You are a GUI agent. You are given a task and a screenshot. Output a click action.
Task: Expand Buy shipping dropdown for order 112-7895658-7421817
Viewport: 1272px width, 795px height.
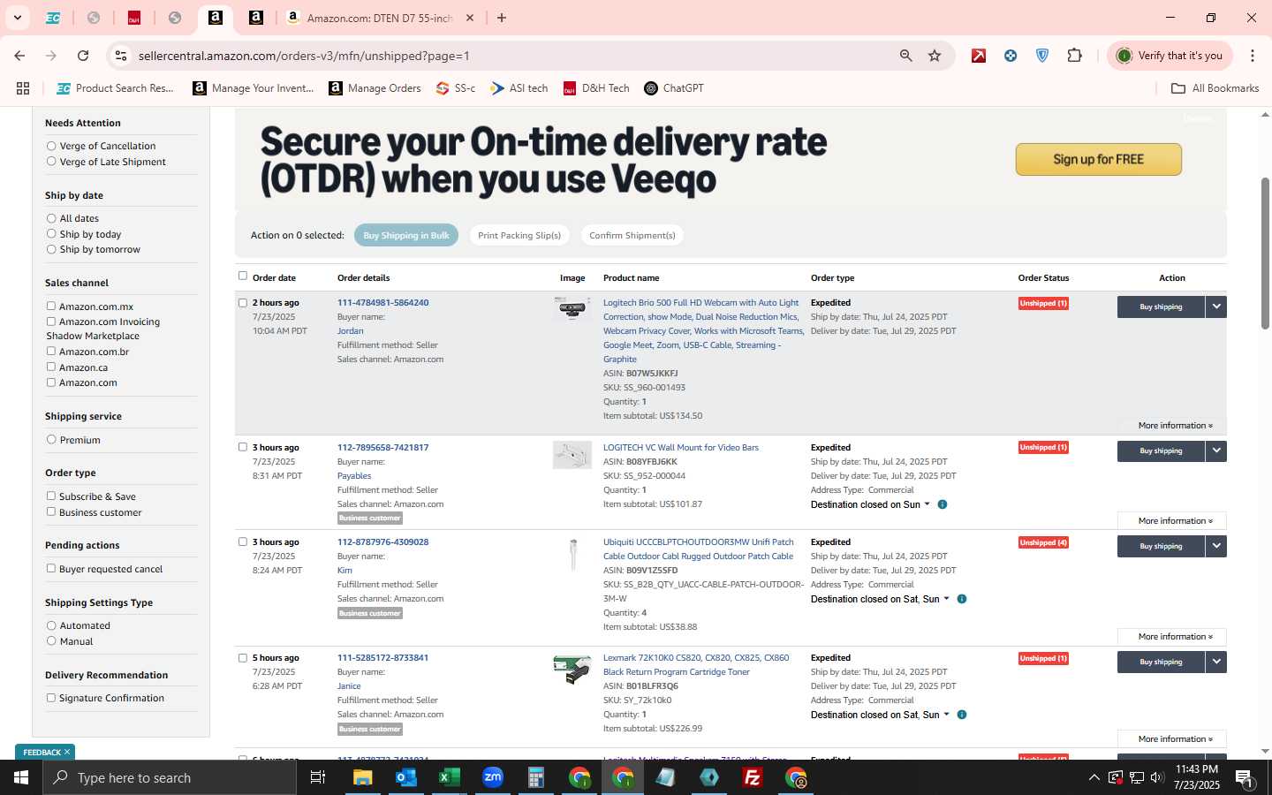click(x=1216, y=450)
